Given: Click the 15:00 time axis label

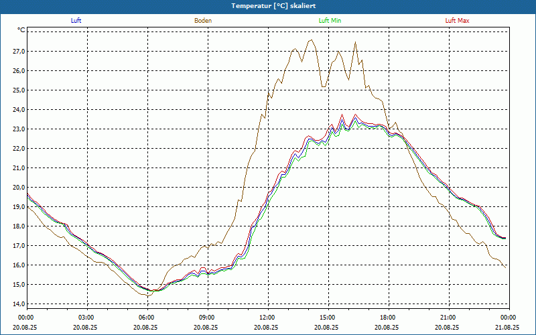Looking at the screenshot, I should pyautogui.click(x=327, y=318).
